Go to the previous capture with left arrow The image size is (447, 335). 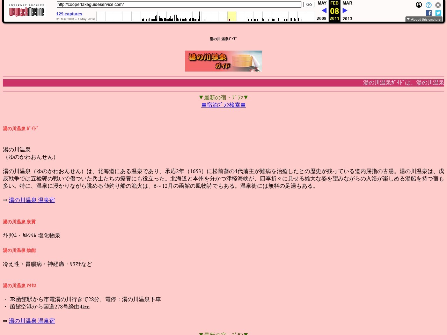pyautogui.click(x=324, y=10)
